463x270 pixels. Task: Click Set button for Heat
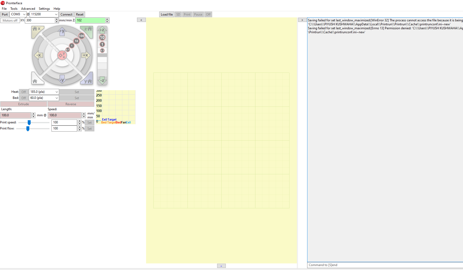(77, 92)
